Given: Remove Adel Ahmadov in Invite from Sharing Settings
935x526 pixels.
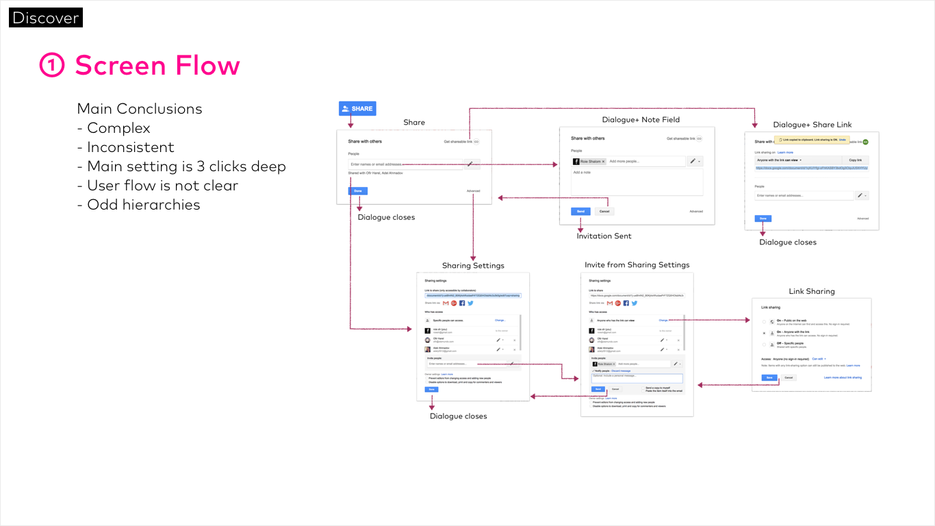Looking at the screenshot, I should [678, 349].
